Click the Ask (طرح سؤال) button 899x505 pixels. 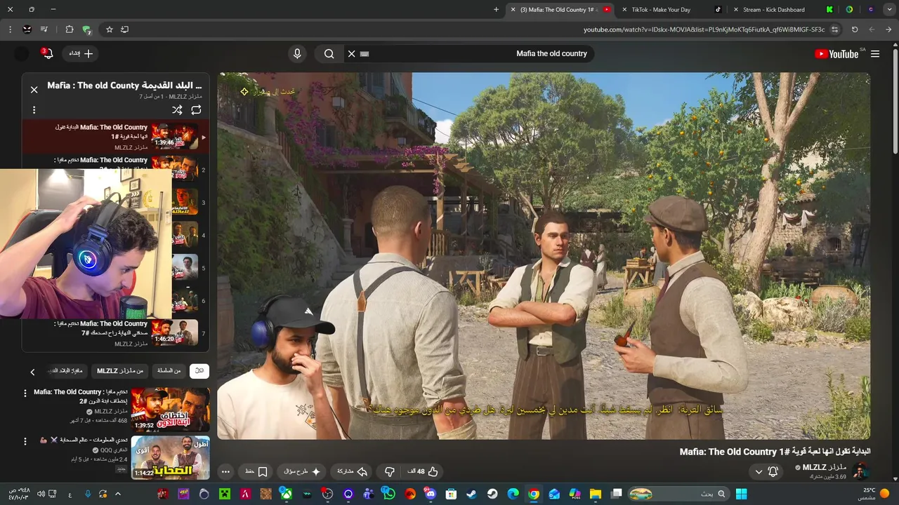(x=301, y=472)
